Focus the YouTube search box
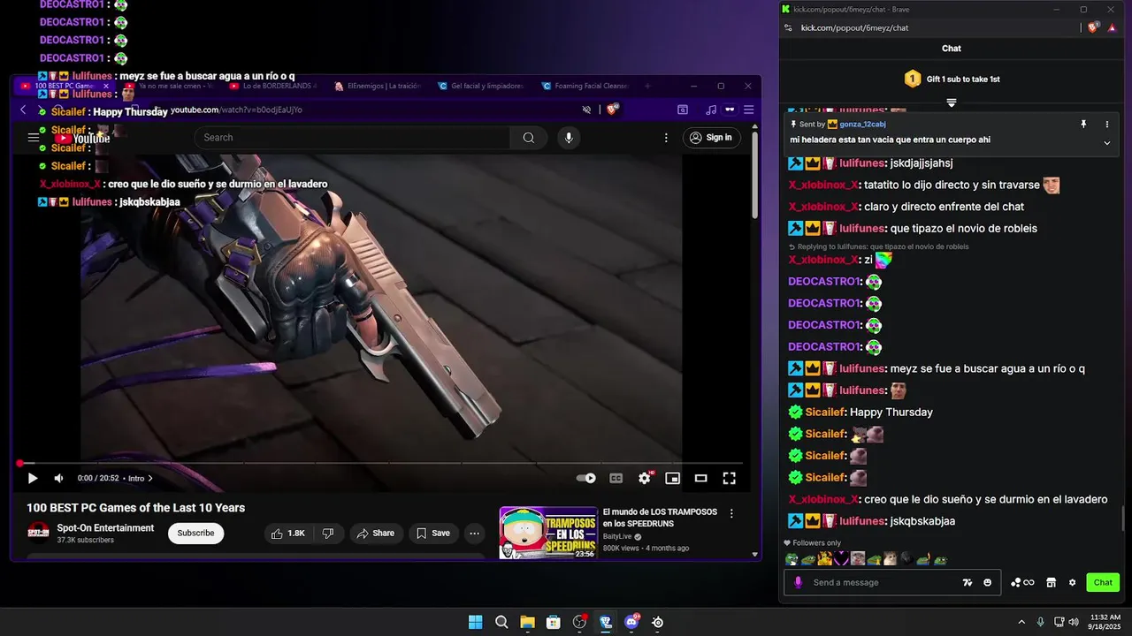Screen dimensions: 1132x636 352,137
